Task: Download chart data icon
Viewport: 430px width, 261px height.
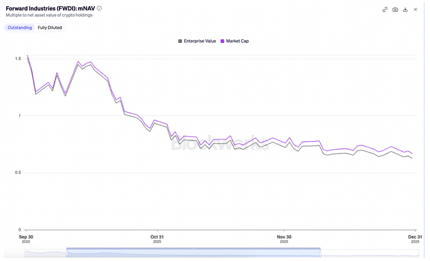Action: pos(405,9)
